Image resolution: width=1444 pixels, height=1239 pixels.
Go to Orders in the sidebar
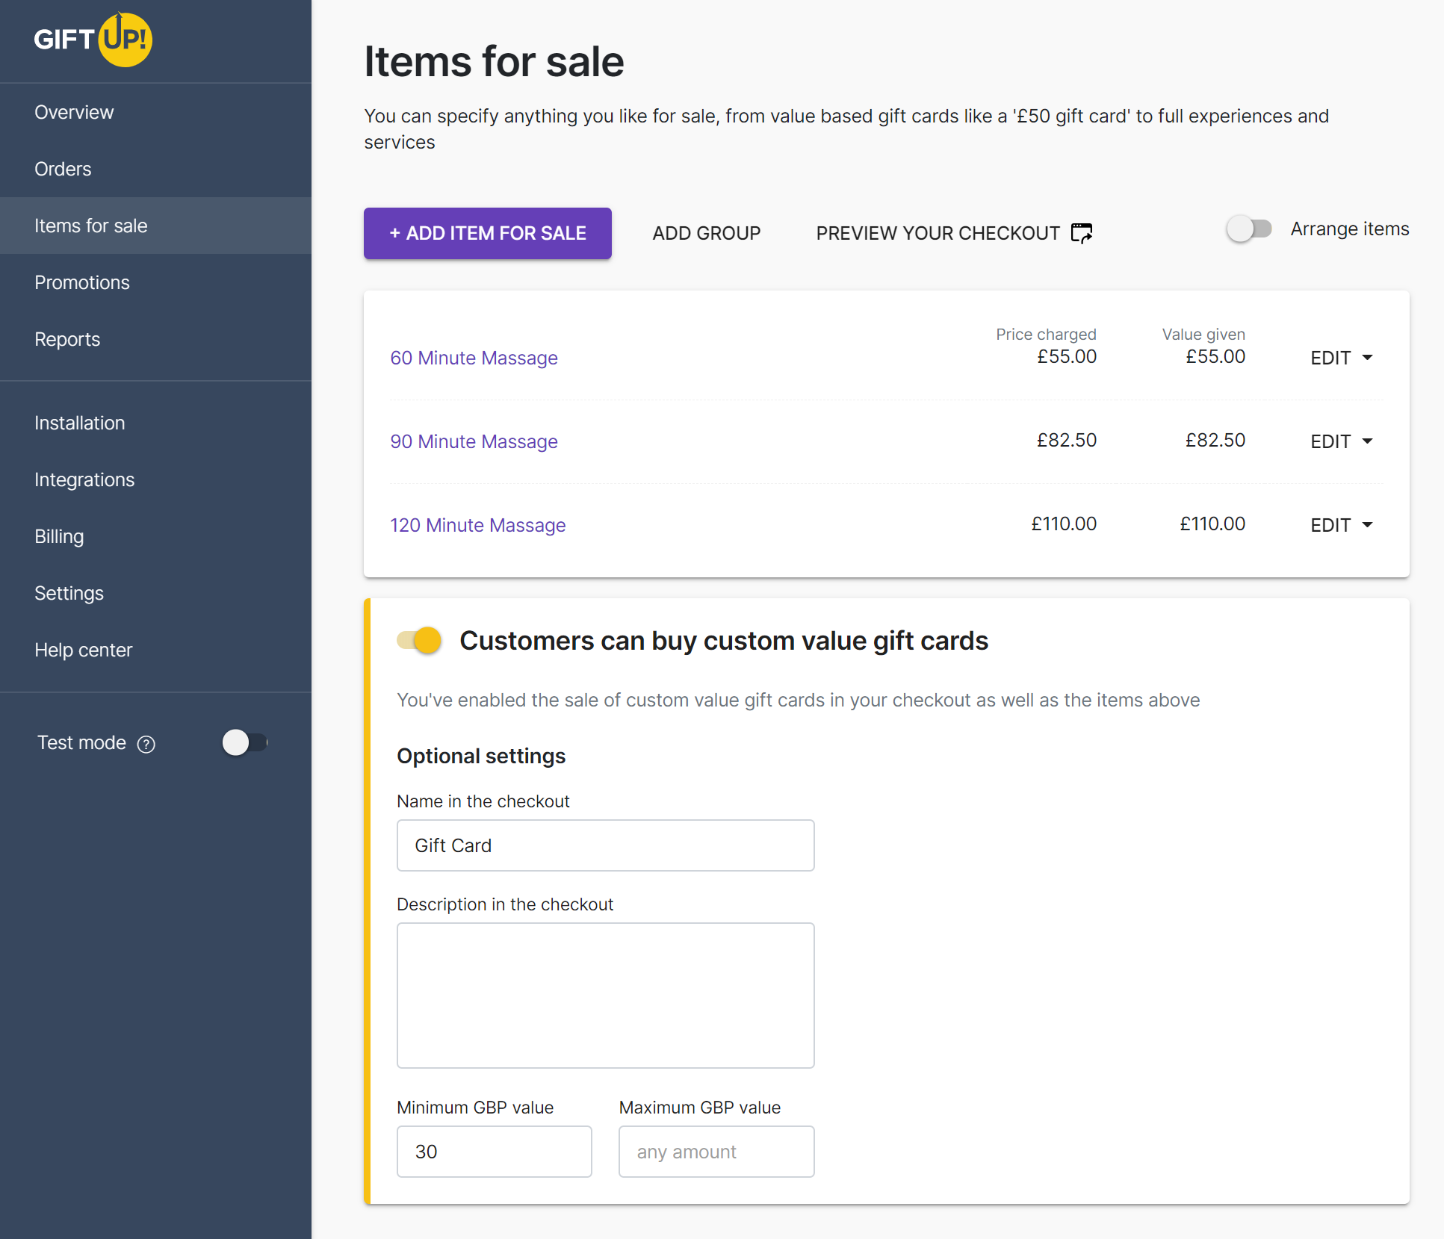click(155, 169)
